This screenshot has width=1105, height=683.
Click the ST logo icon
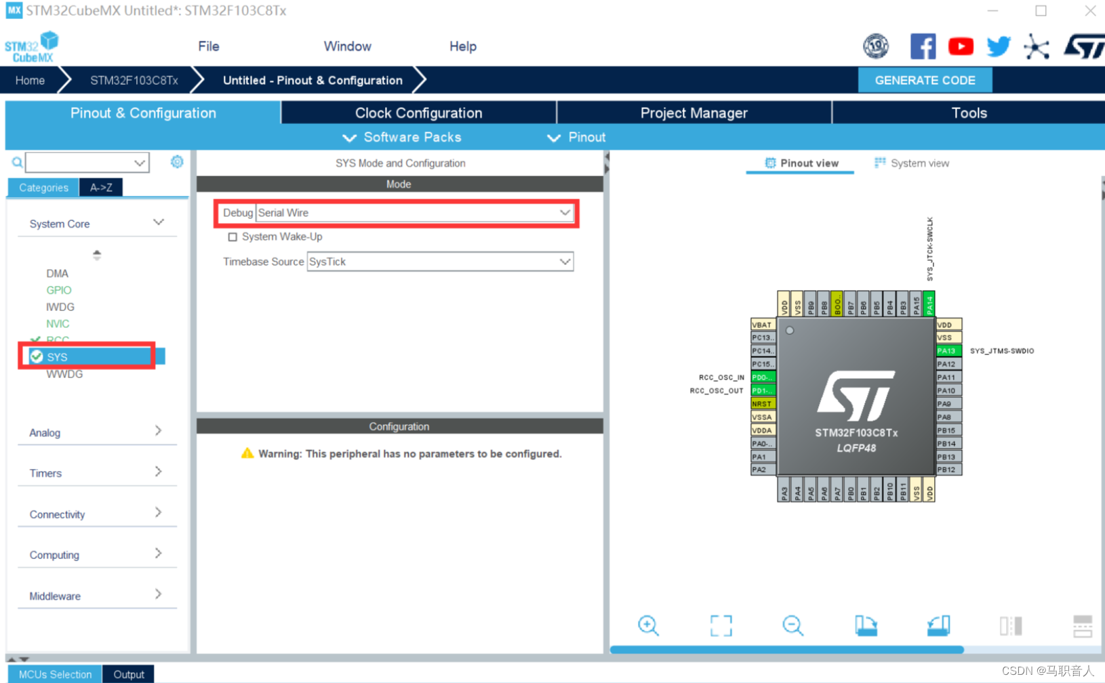(x=1083, y=47)
